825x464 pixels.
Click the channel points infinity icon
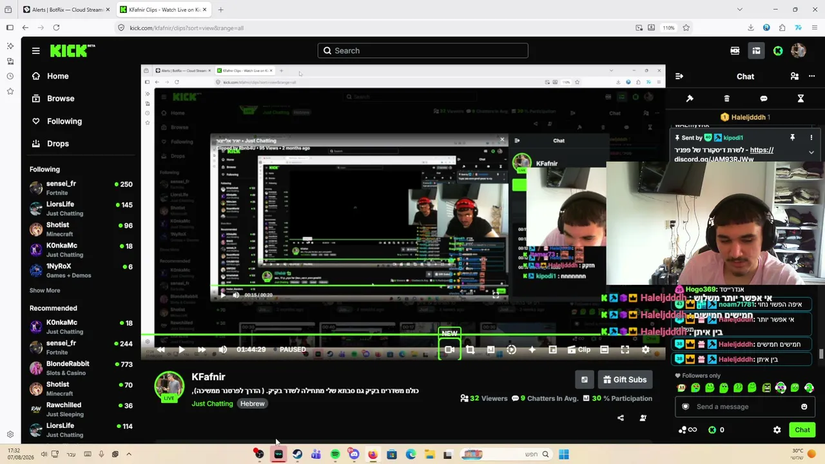[688, 430]
